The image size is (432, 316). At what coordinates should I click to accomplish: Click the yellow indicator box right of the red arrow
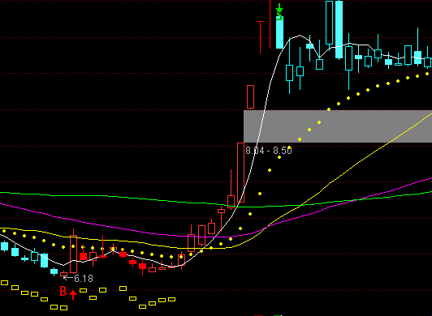(83, 290)
